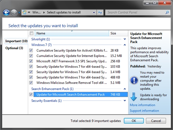The width and height of the screenshot is (173, 130).
Task: Uncheck the ActiveX Killbits security update
Action: (x=31, y=50)
